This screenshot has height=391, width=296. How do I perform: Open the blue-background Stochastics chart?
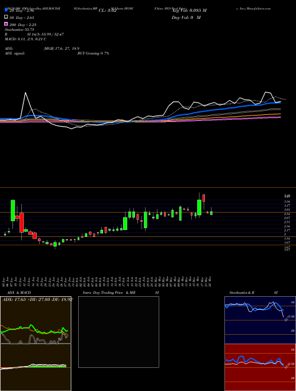[260, 320]
